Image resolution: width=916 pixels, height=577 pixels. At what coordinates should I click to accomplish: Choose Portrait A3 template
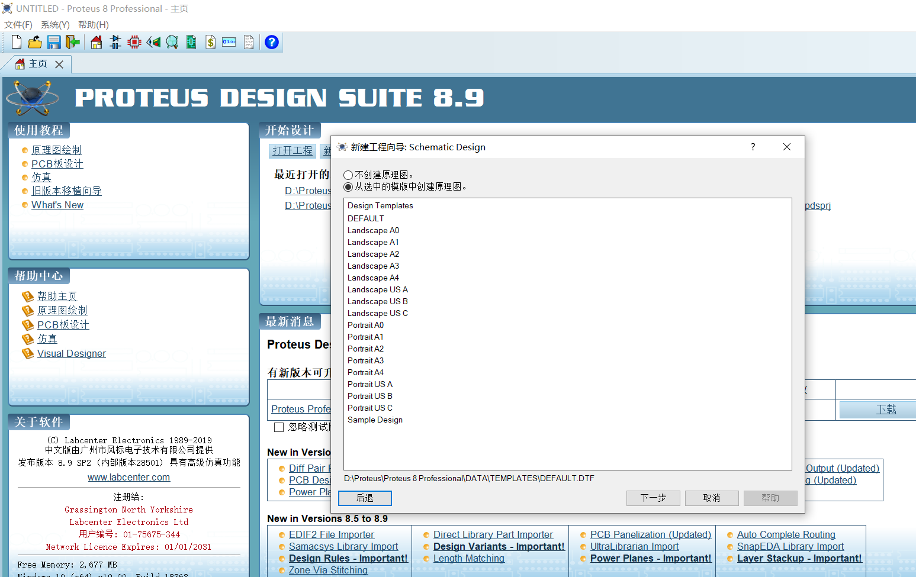click(x=365, y=360)
